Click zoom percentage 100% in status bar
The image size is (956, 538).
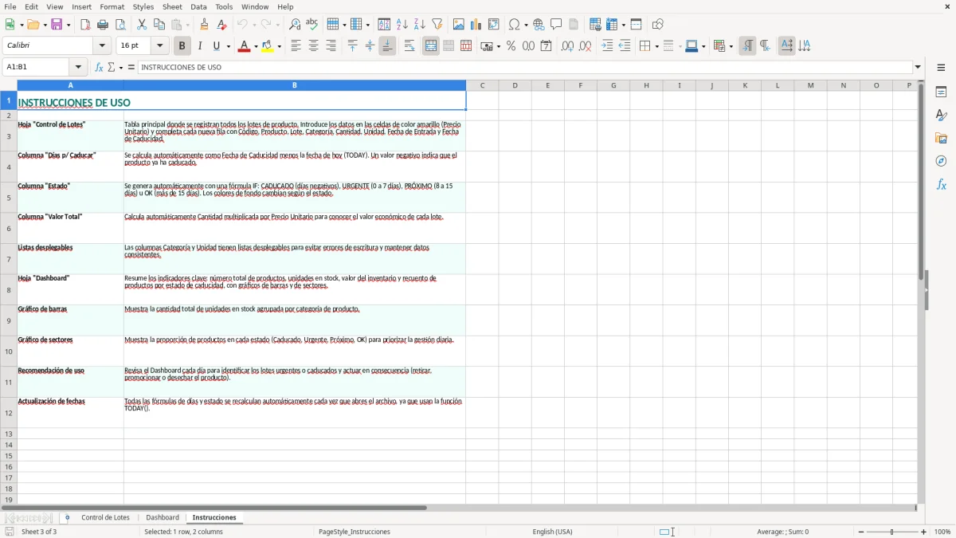(x=942, y=532)
